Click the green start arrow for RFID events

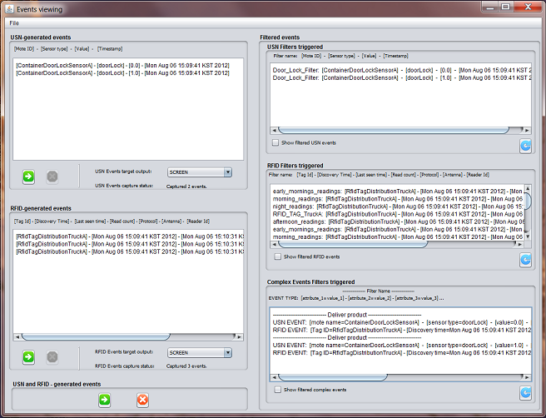point(28,356)
